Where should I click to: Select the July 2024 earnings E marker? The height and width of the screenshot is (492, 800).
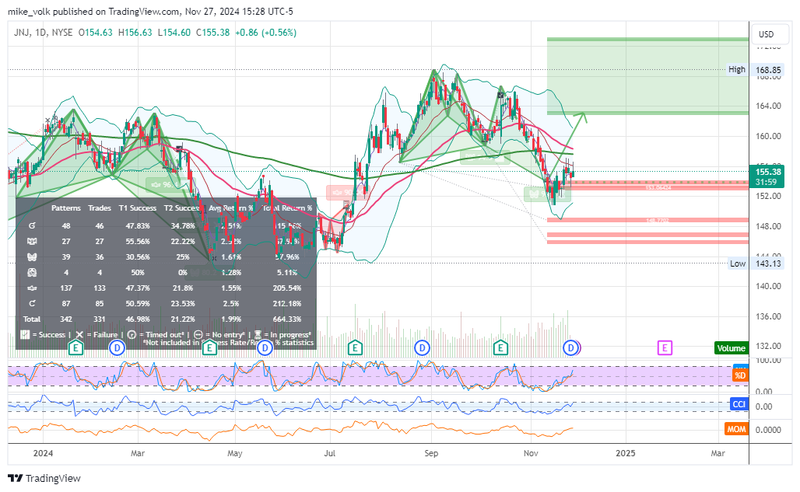point(355,348)
